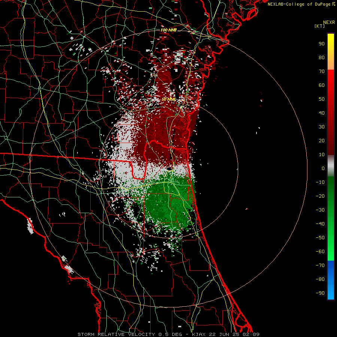Viewport: 337px width, 337px height.
Task: Click the 0.5 DEG elevation text
Action: point(170,334)
